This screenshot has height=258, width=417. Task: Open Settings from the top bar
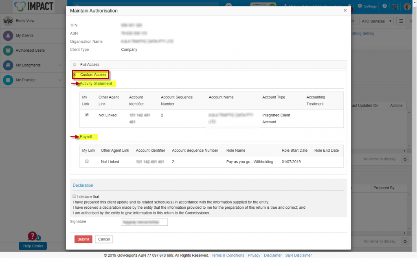click(x=366, y=6)
